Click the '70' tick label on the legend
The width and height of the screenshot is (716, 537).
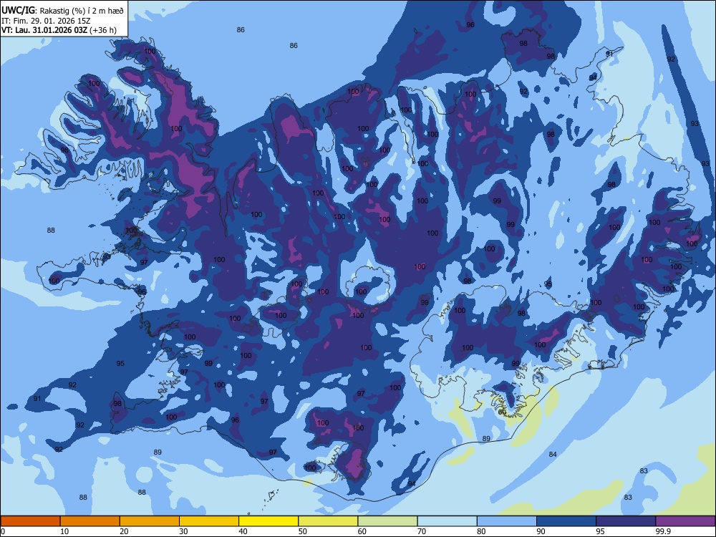pos(422,531)
